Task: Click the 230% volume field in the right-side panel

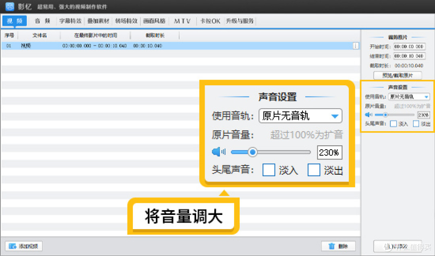Action: click(x=423, y=115)
